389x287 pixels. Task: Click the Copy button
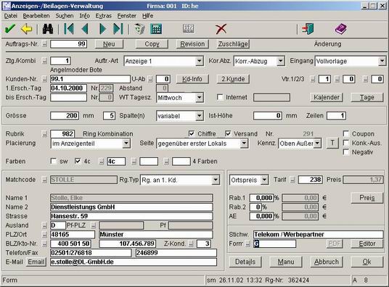152,44
